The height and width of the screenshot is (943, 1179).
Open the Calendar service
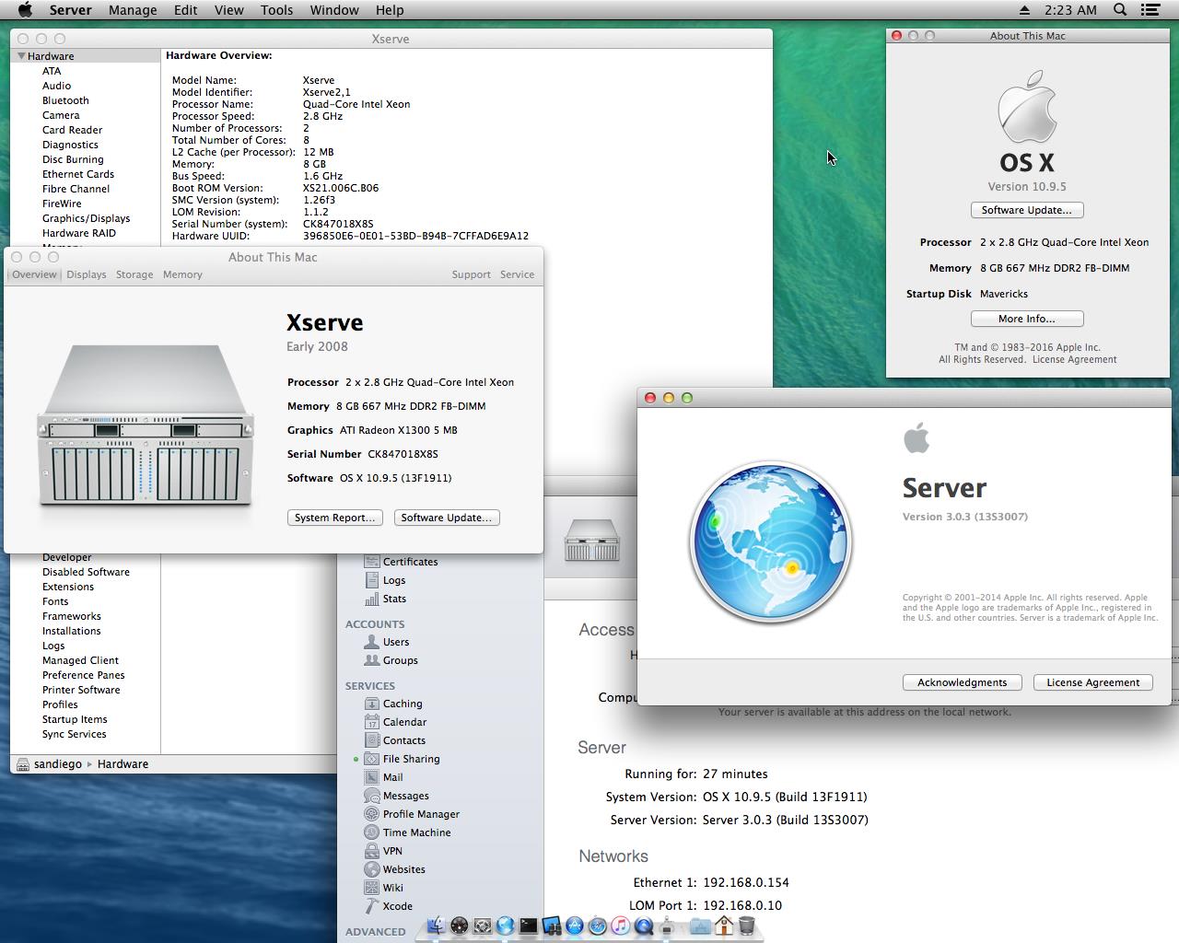(x=395, y=722)
